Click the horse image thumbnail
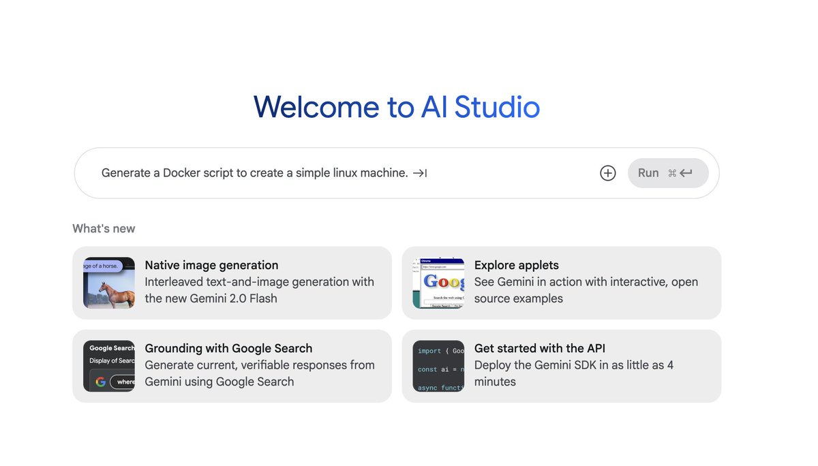The image size is (818, 466). (x=109, y=283)
